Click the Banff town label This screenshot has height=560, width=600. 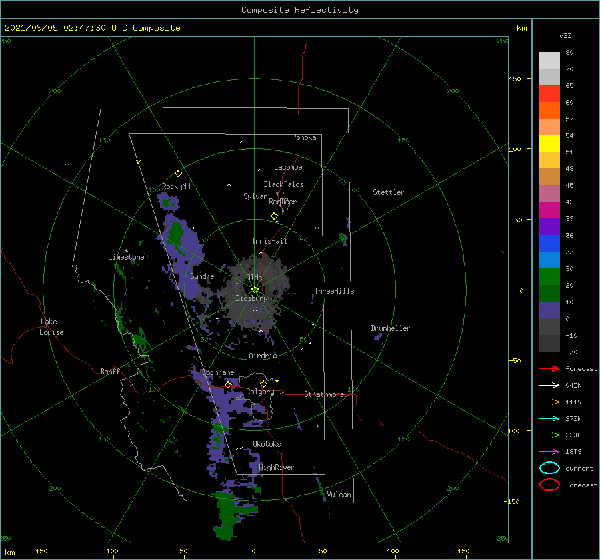pos(110,371)
